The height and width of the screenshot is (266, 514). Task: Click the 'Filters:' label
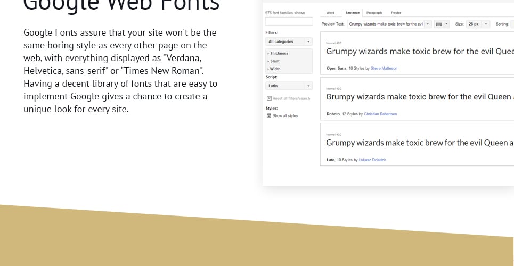pyautogui.click(x=272, y=33)
